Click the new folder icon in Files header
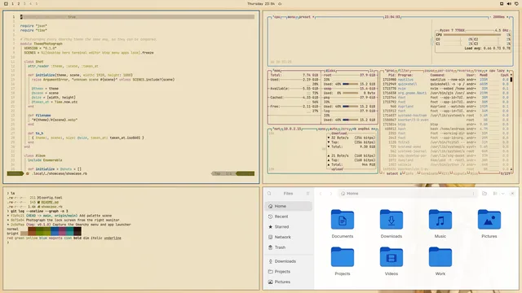This screenshot has height=293, width=522. (x=484, y=194)
